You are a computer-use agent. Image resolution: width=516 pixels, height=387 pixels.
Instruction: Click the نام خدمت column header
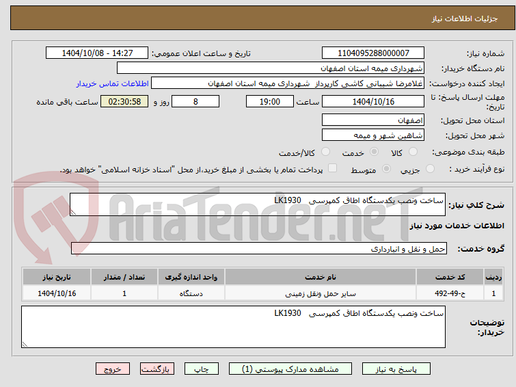(321, 277)
